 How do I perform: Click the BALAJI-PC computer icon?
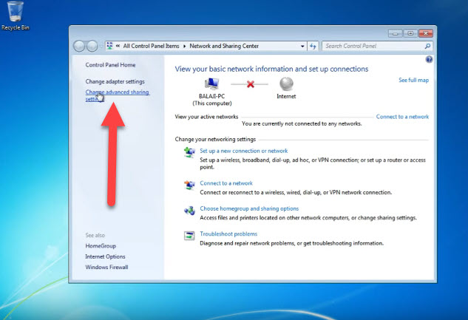(211, 84)
